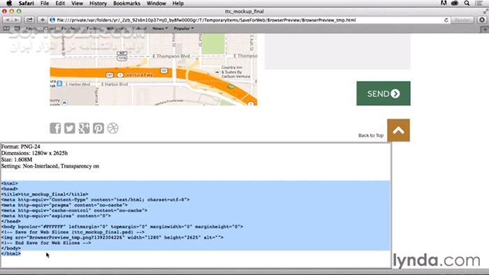Open the Bookmarks menu
Viewport: 489px width, 275px height.
coord(126,3)
